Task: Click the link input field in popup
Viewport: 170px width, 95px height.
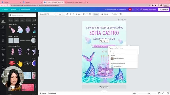Action: pyautogui.click(x=123, y=51)
